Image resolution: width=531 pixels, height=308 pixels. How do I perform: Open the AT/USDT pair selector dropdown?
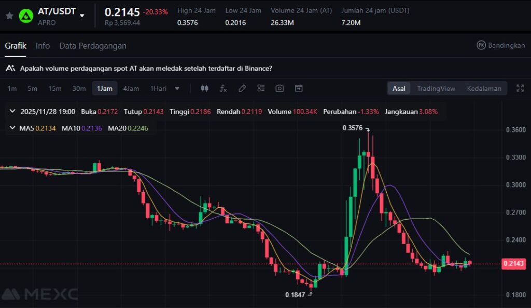(x=82, y=16)
